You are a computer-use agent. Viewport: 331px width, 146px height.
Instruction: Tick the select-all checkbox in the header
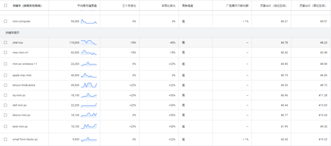(5, 5)
